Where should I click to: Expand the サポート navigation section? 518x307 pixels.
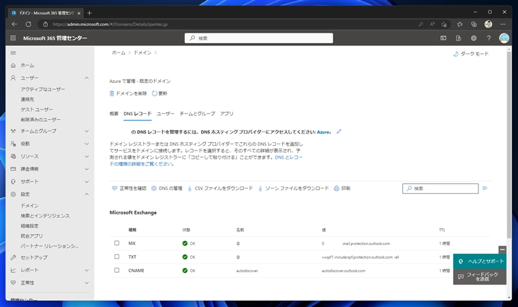(87, 182)
